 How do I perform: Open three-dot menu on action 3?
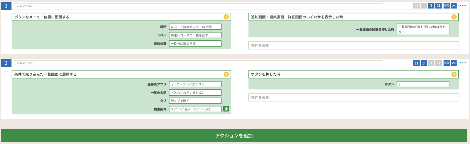[463, 63]
